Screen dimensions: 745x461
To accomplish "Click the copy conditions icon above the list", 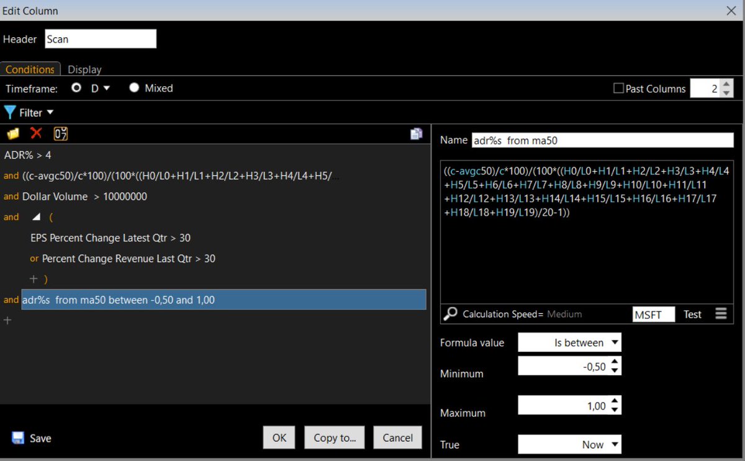I will tap(417, 133).
